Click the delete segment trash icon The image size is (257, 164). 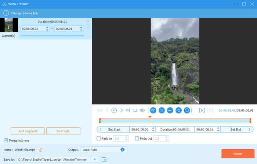[x=162, y=110]
